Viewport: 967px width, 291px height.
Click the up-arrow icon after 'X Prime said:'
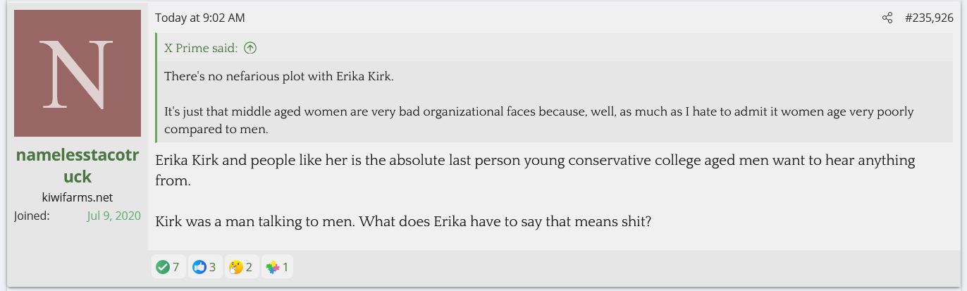click(250, 49)
